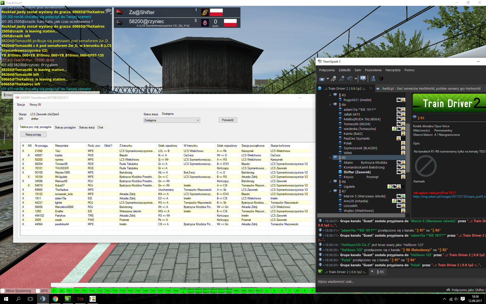
Task: Click the cap badge icon beside Ugulele
Action: pos(394,186)
